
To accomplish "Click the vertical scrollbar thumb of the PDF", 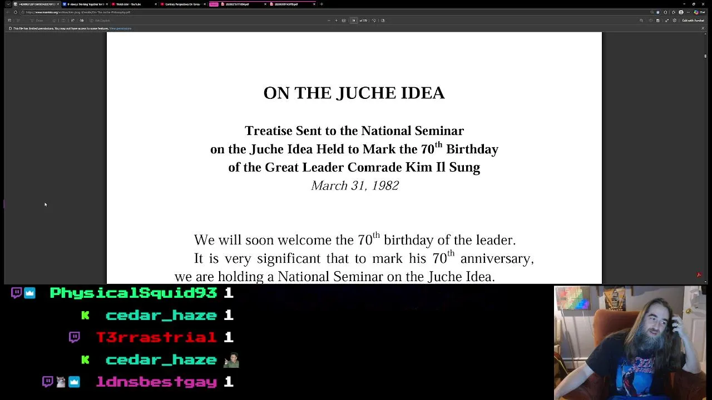I will pyautogui.click(x=705, y=56).
